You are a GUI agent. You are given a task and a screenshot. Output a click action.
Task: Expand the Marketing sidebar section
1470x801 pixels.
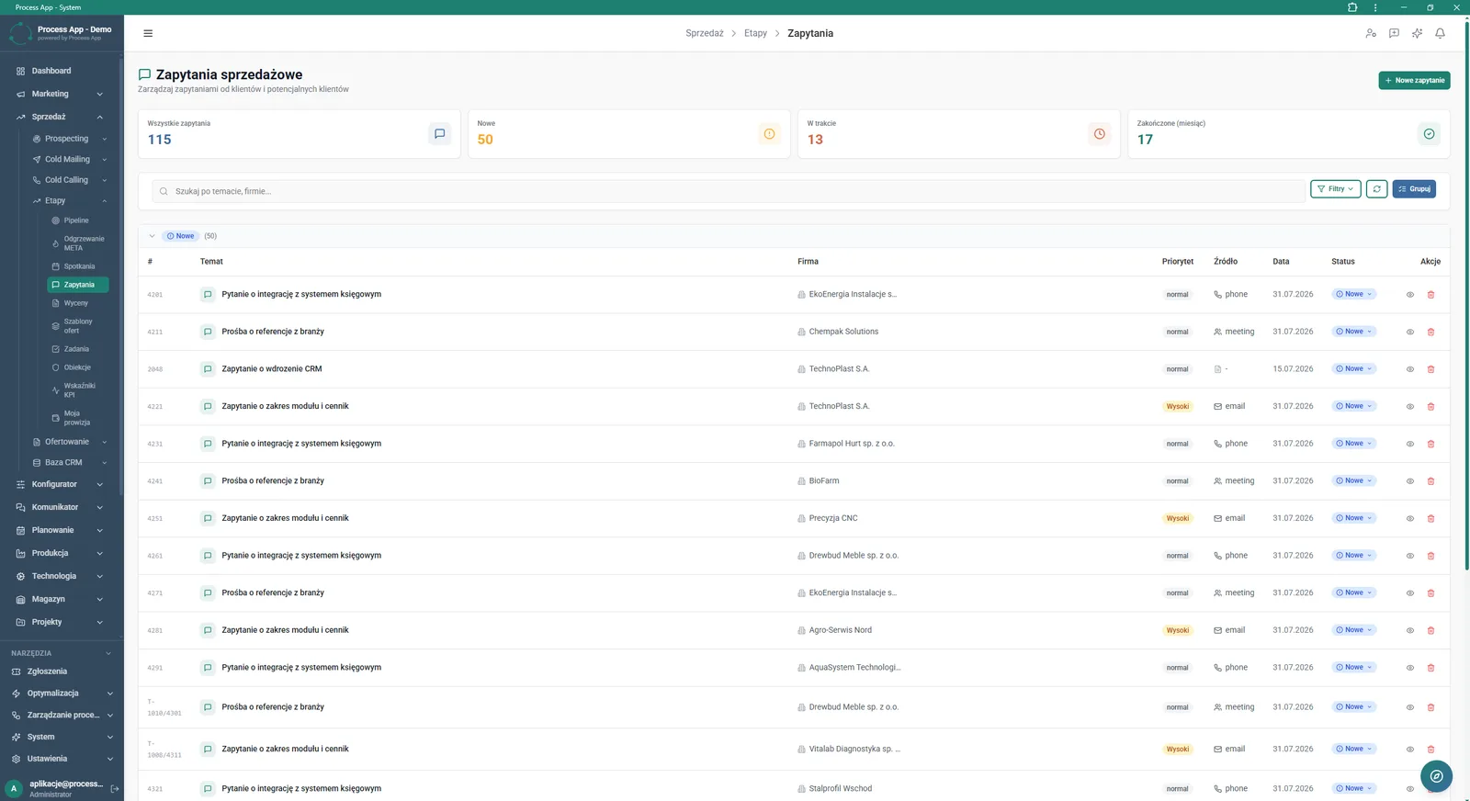click(61, 94)
